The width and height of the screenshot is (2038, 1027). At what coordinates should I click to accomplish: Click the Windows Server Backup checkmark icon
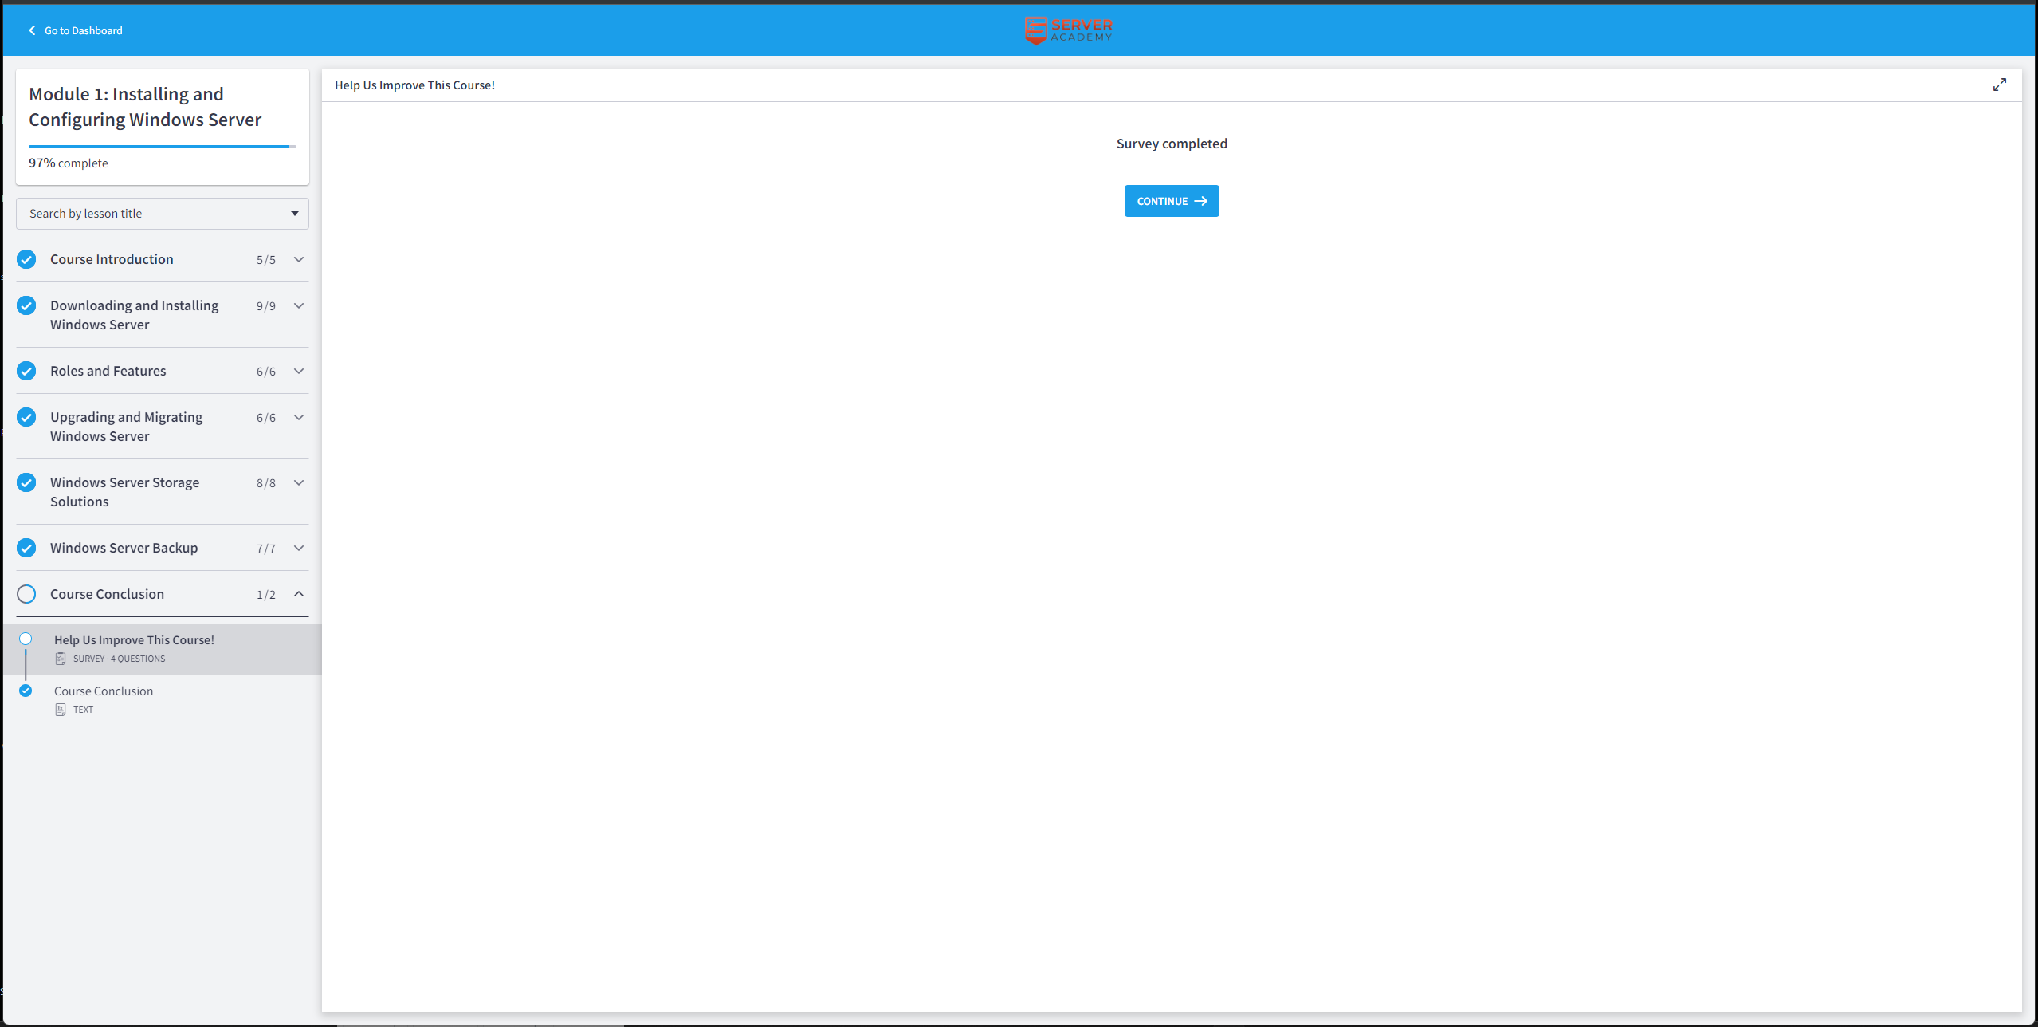pyautogui.click(x=26, y=548)
